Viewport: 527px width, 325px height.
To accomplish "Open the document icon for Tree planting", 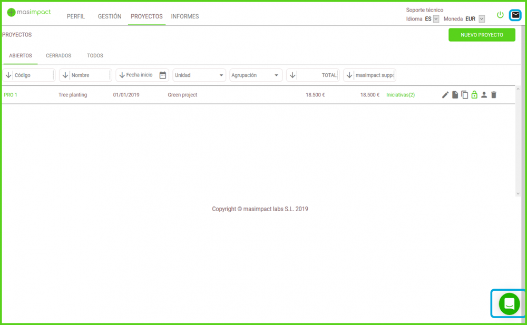I will 455,95.
